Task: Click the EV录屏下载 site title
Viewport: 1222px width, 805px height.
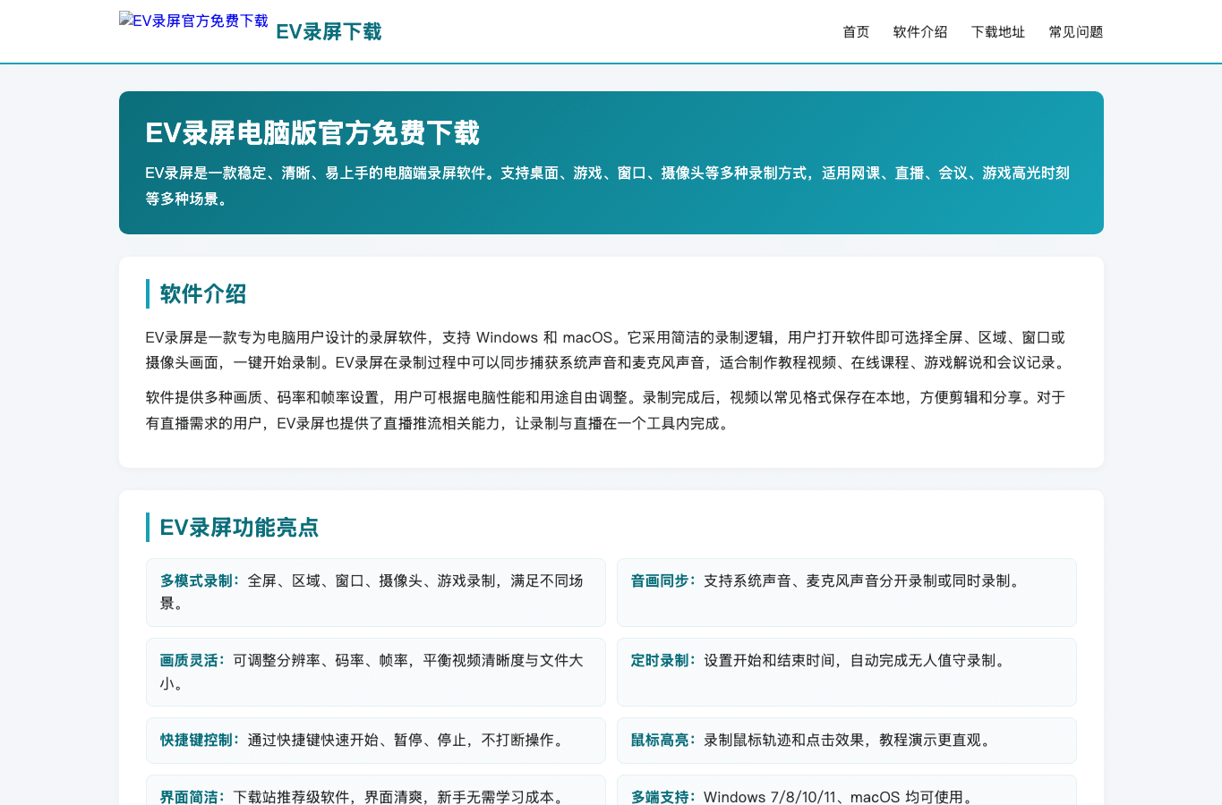Action: pos(329,32)
